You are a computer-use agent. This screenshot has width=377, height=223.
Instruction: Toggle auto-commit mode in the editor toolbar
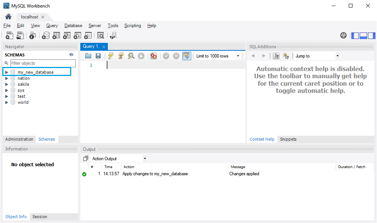187,56
